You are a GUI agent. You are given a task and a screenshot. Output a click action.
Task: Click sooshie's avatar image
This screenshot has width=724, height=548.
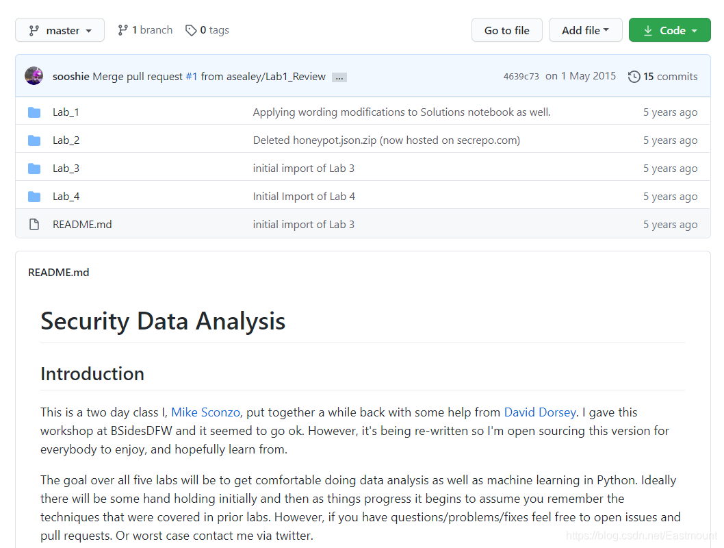34,76
